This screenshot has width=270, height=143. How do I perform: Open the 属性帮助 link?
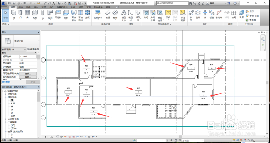6,82
